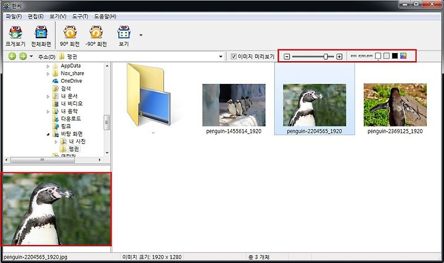Expand the 내 사진 tree node
The height and width of the screenshot is (263, 444).
(x=55, y=142)
